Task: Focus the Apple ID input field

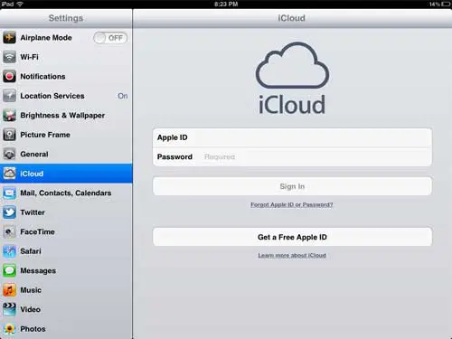Action: [x=292, y=137]
